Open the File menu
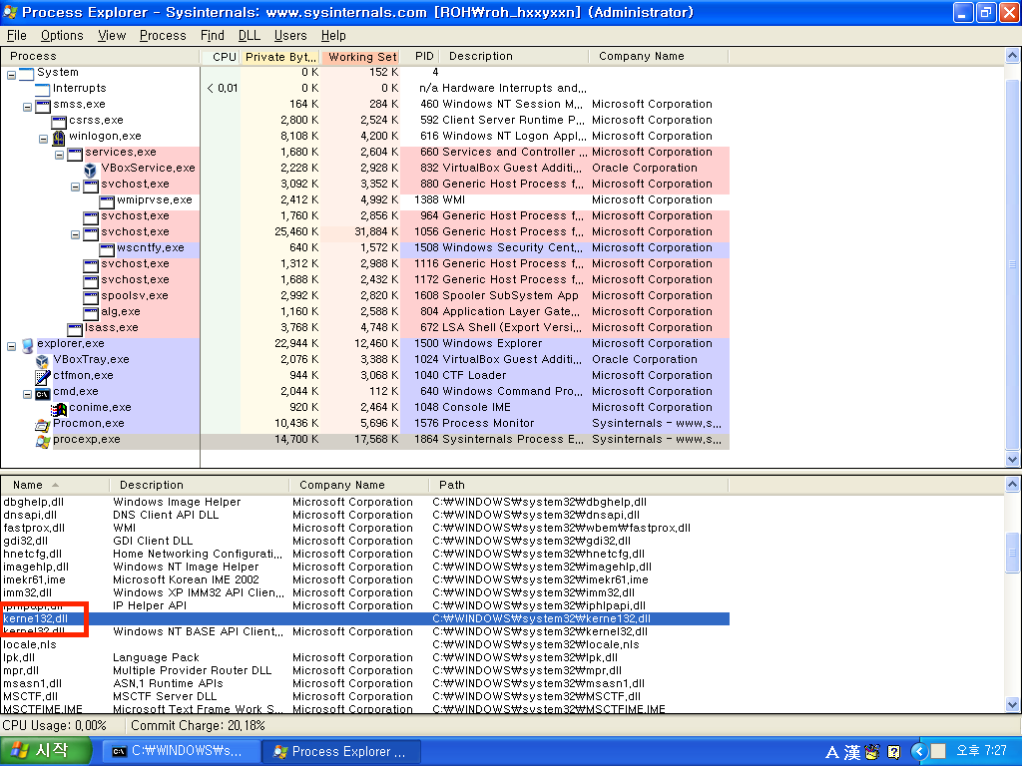The image size is (1022, 766). (16, 35)
